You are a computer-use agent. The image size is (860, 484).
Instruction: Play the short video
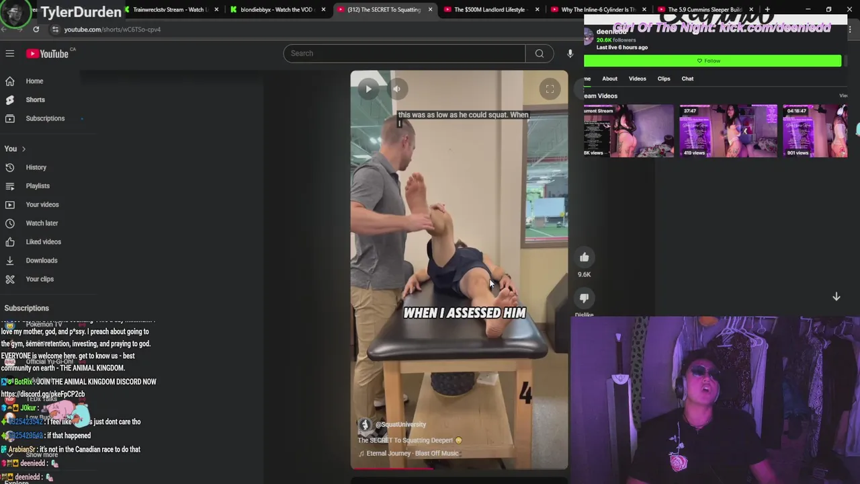pyautogui.click(x=368, y=89)
